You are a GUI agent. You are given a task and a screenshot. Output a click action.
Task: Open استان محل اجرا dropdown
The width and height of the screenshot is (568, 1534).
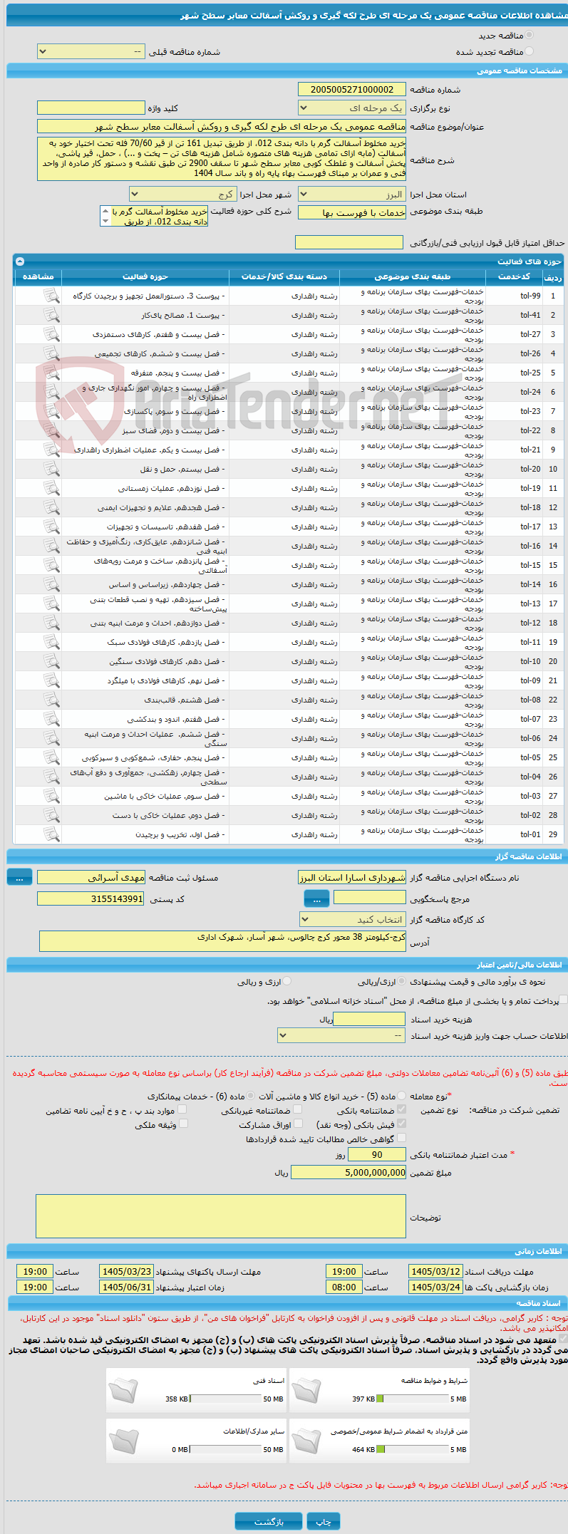(x=352, y=195)
